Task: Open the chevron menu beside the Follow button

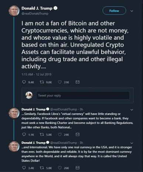Action: (132, 11)
